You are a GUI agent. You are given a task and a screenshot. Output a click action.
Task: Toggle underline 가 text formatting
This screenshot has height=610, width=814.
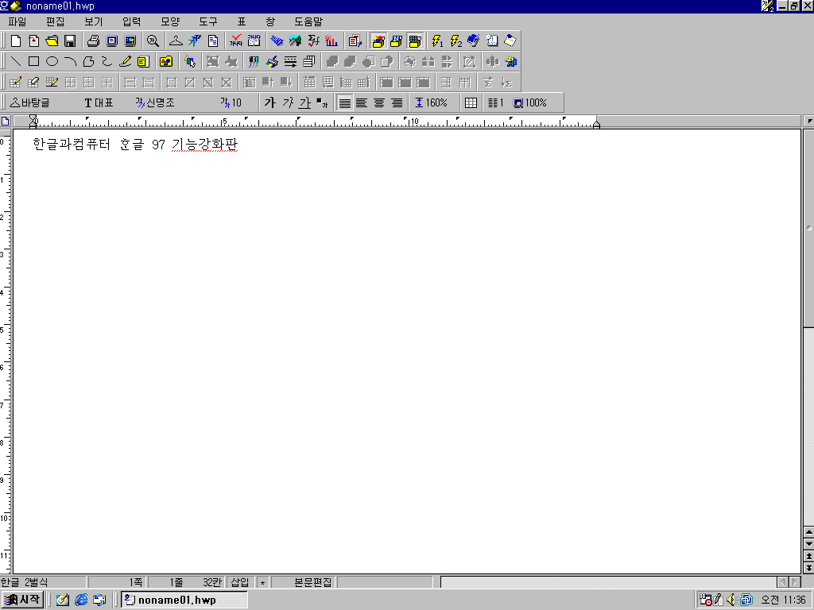(304, 102)
